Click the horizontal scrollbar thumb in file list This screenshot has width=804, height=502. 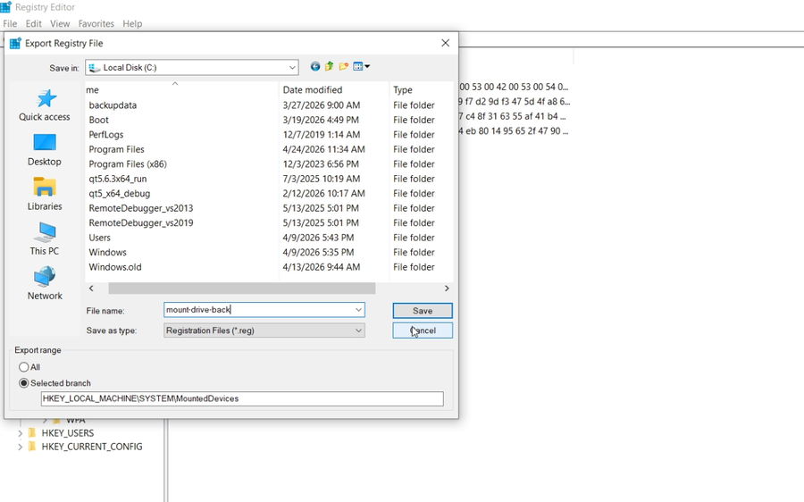click(241, 289)
